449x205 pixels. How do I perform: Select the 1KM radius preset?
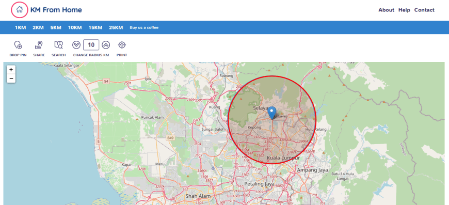[20, 27]
